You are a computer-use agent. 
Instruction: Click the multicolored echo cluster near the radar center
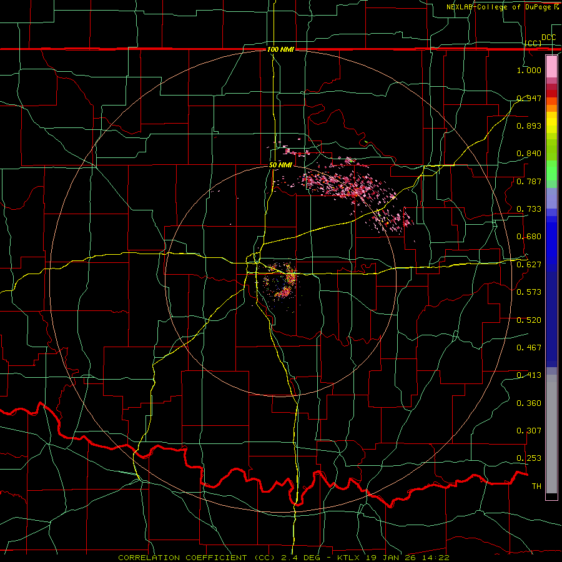[x=282, y=283]
